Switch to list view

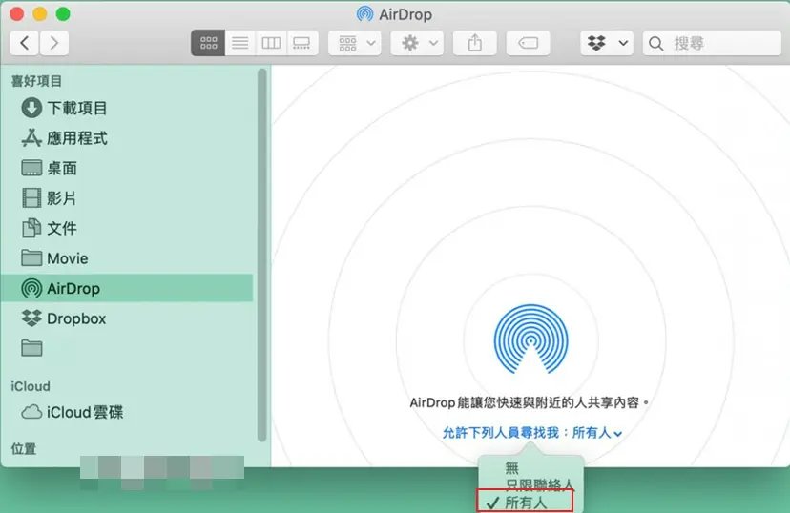pyautogui.click(x=239, y=43)
